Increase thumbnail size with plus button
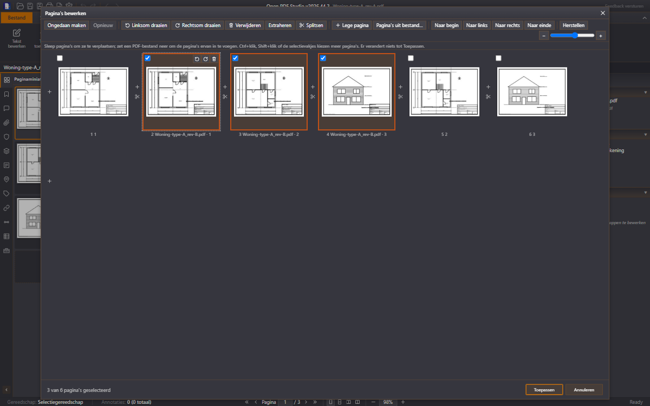Image resolution: width=650 pixels, height=406 pixels. (600, 36)
